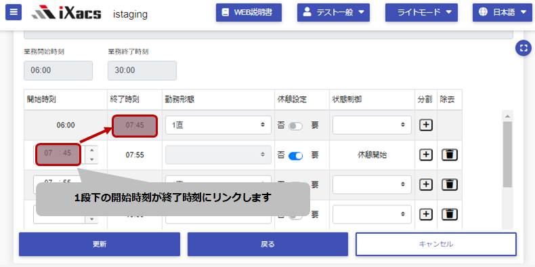Click the 更新 update button
Viewport: 535px width, 267px height.
pyautogui.click(x=100, y=244)
